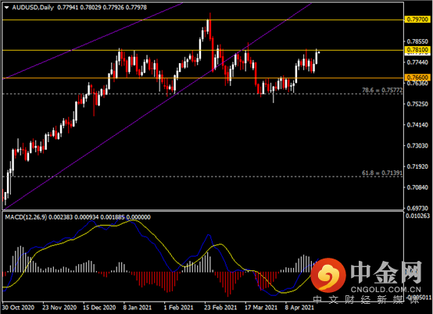Select the 8 Jan 2021 date label

click(x=138, y=308)
